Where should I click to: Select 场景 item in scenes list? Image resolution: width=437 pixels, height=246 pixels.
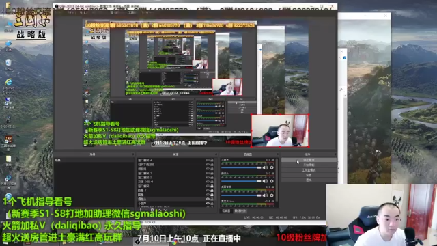[x=94, y=160]
